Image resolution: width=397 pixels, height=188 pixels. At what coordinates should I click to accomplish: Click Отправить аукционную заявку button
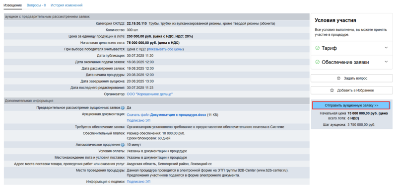coord(351,105)
